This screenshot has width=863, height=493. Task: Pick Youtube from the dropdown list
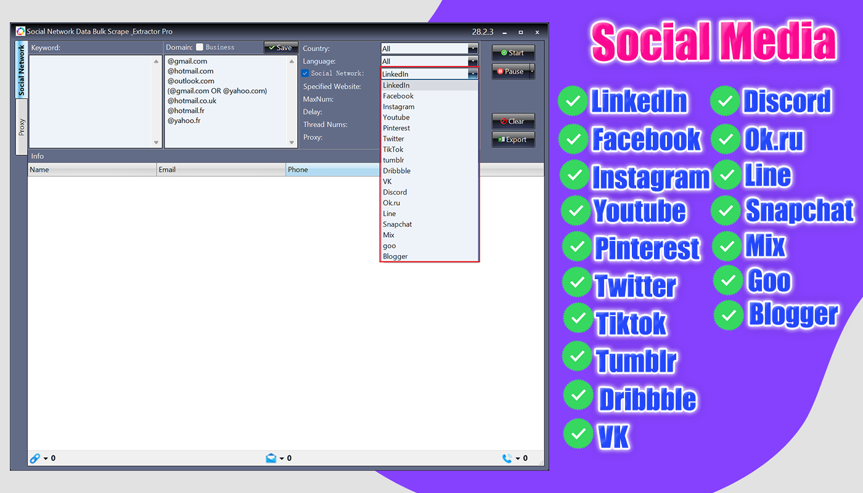[429, 117]
